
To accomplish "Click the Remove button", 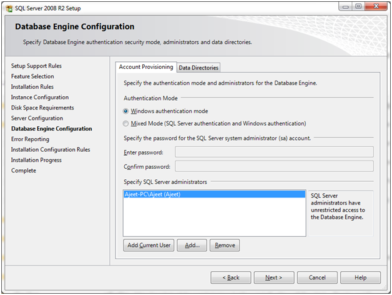I will click(x=225, y=245).
